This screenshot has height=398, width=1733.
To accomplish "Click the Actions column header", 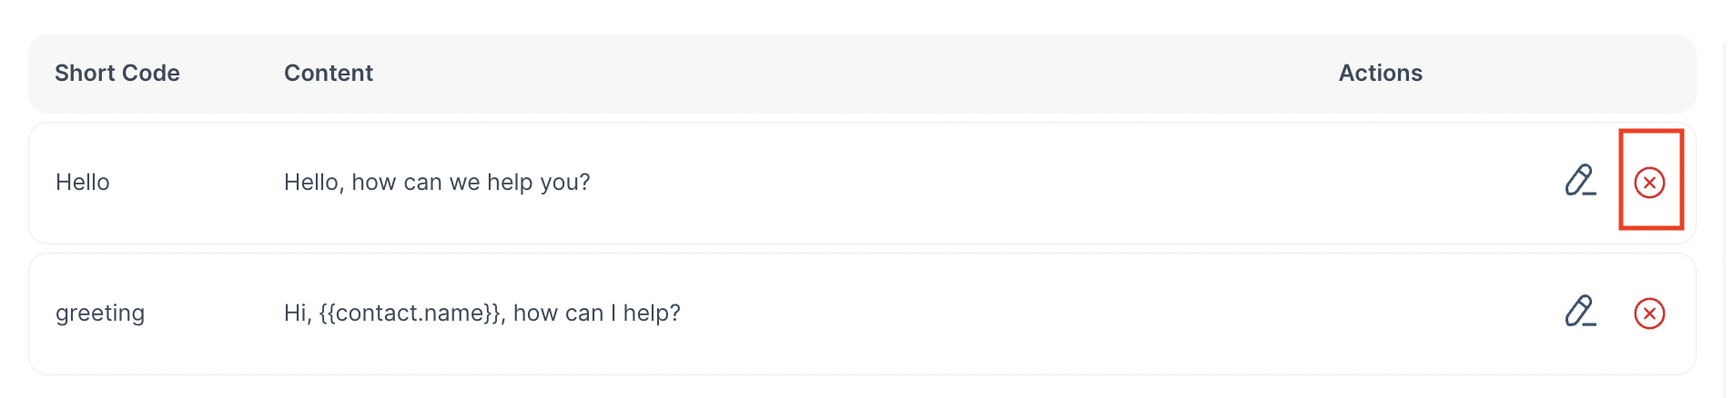I will (1380, 73).
